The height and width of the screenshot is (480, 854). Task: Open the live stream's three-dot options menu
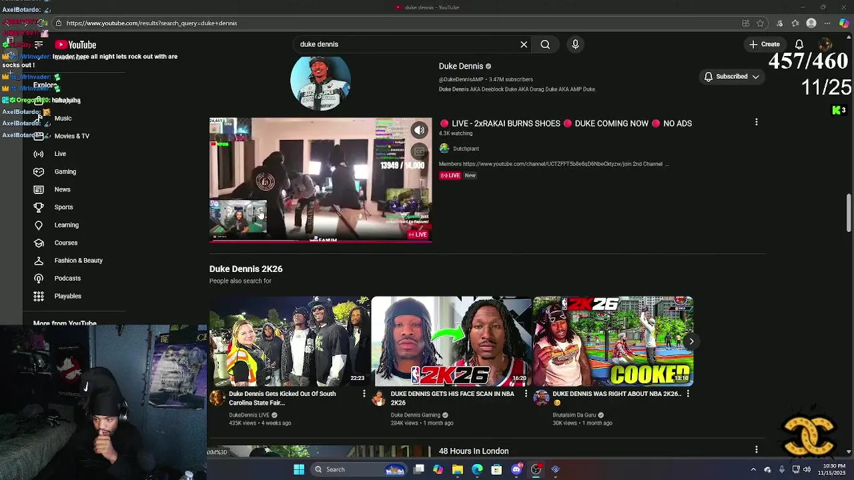(x=756, y=122)
